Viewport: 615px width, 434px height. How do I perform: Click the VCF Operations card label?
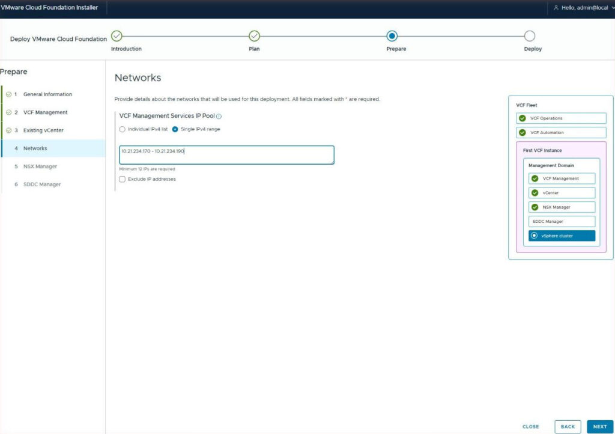[546, 118]
